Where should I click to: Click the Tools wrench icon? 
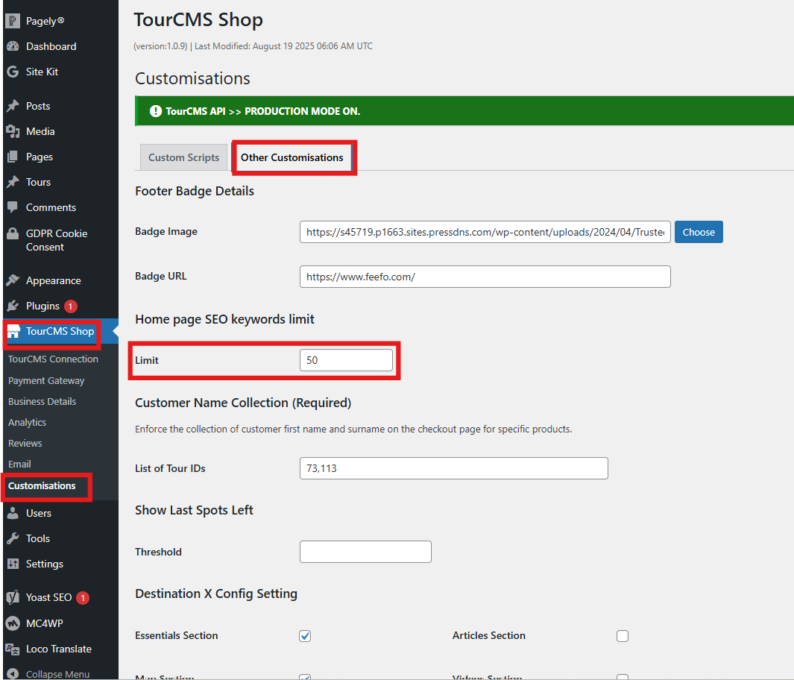point(13,538)
